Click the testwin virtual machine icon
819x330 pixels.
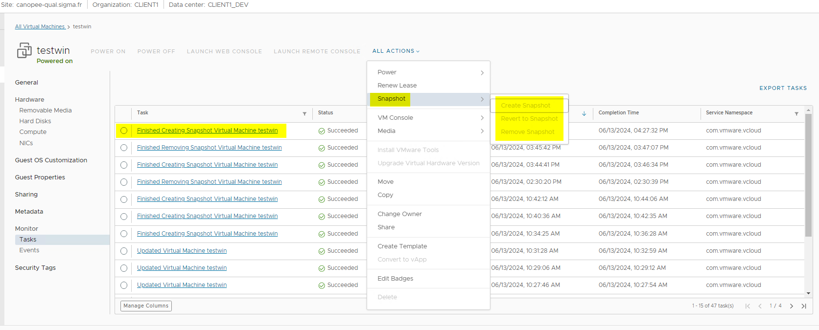coord(24,50)
